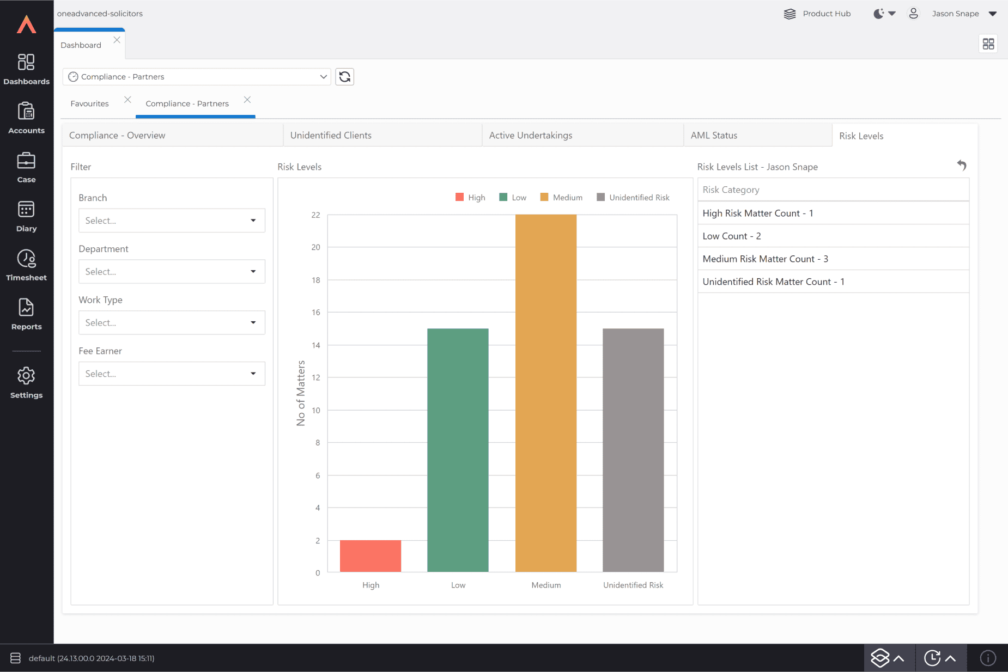This screenshot has height=672, width=1008.
Task: Toggle High series in chart legend
Action: click(470, 198)
